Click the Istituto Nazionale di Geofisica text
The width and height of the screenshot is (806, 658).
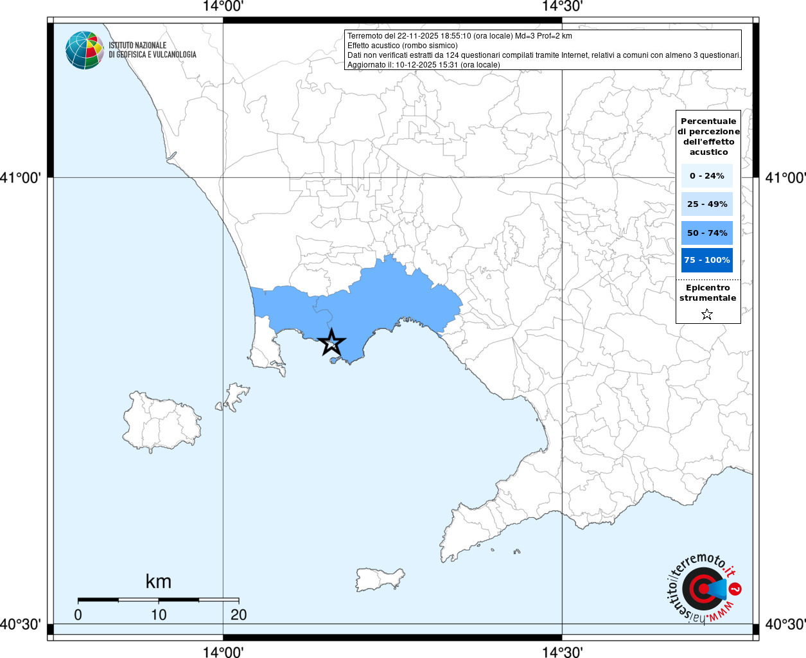tap(152, 50)
